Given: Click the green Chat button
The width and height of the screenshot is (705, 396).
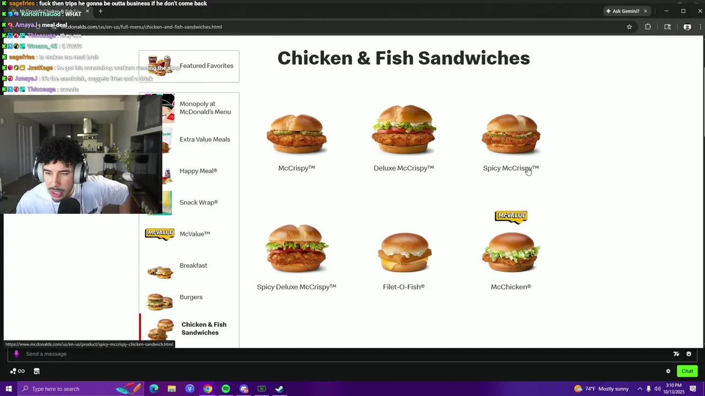Looking at the screenshot, I should tap(687, 371).
